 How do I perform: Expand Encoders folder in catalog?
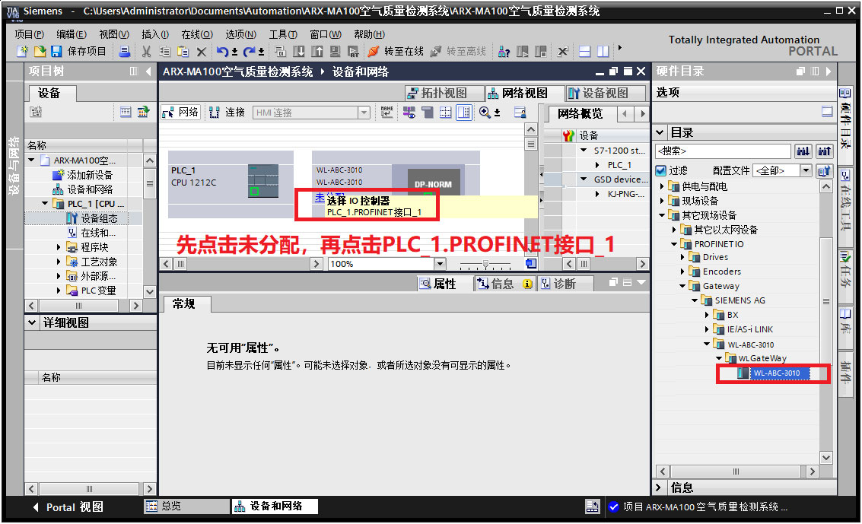click(682, 272)
